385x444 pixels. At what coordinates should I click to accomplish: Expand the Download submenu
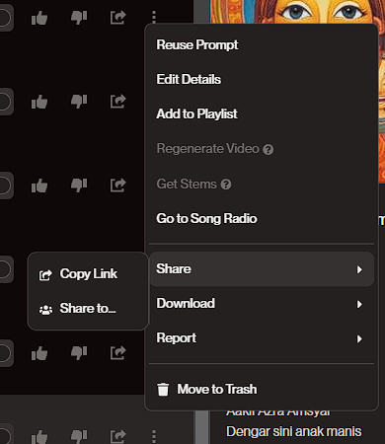click(262, 304)
